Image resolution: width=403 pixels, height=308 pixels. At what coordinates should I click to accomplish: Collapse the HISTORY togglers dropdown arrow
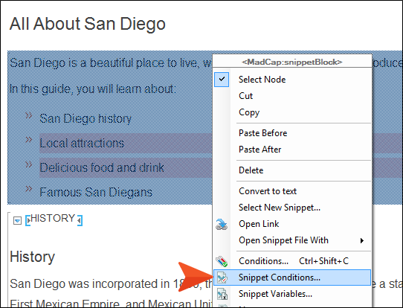click(17, 221)
